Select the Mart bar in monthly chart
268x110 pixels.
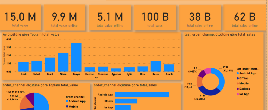pyautogui.click(x=50, y=65)
